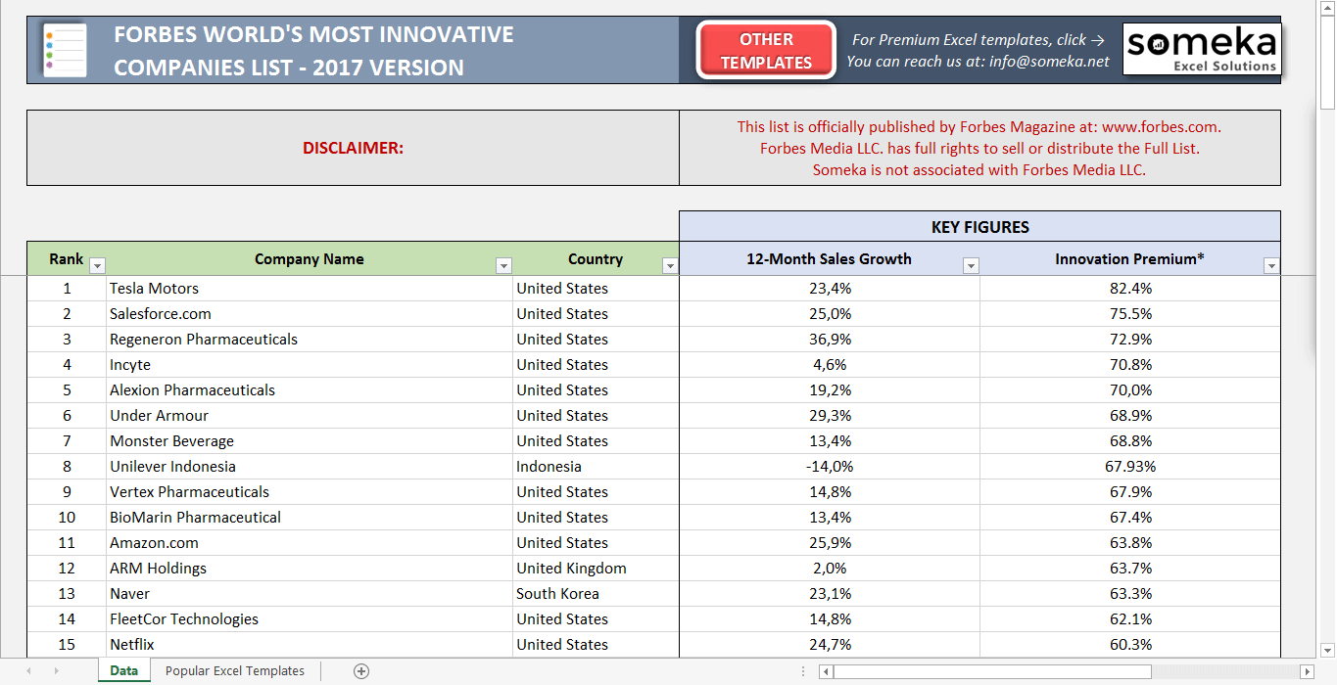Select the Country column header
1337x685 pixels.
pos(596,259)
